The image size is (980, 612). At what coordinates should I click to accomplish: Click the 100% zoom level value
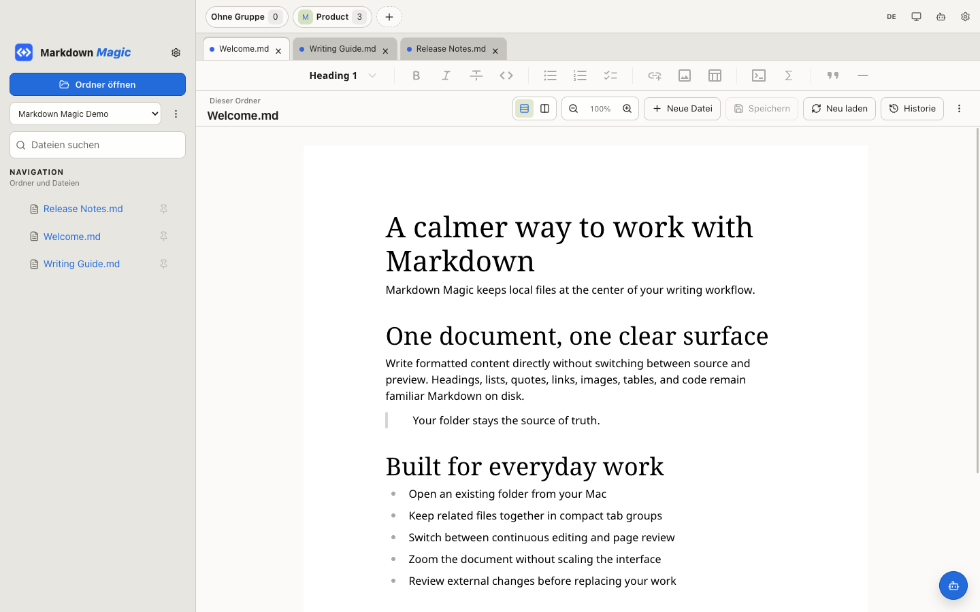coord(600,109)
